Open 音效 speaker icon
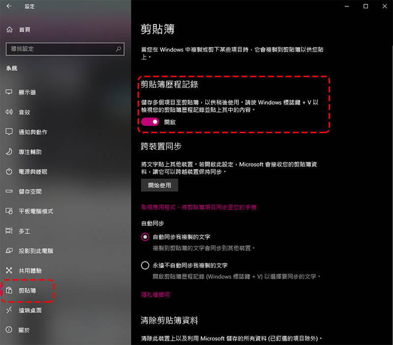Image resolution: width=393 pixels, height=345 pixels. [x=9, y=112]
